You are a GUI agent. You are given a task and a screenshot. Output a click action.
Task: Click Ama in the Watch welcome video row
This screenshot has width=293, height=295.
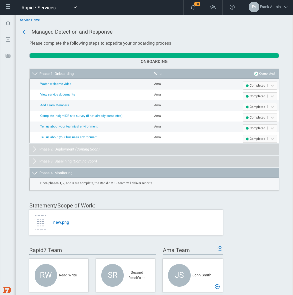point(157,84)
